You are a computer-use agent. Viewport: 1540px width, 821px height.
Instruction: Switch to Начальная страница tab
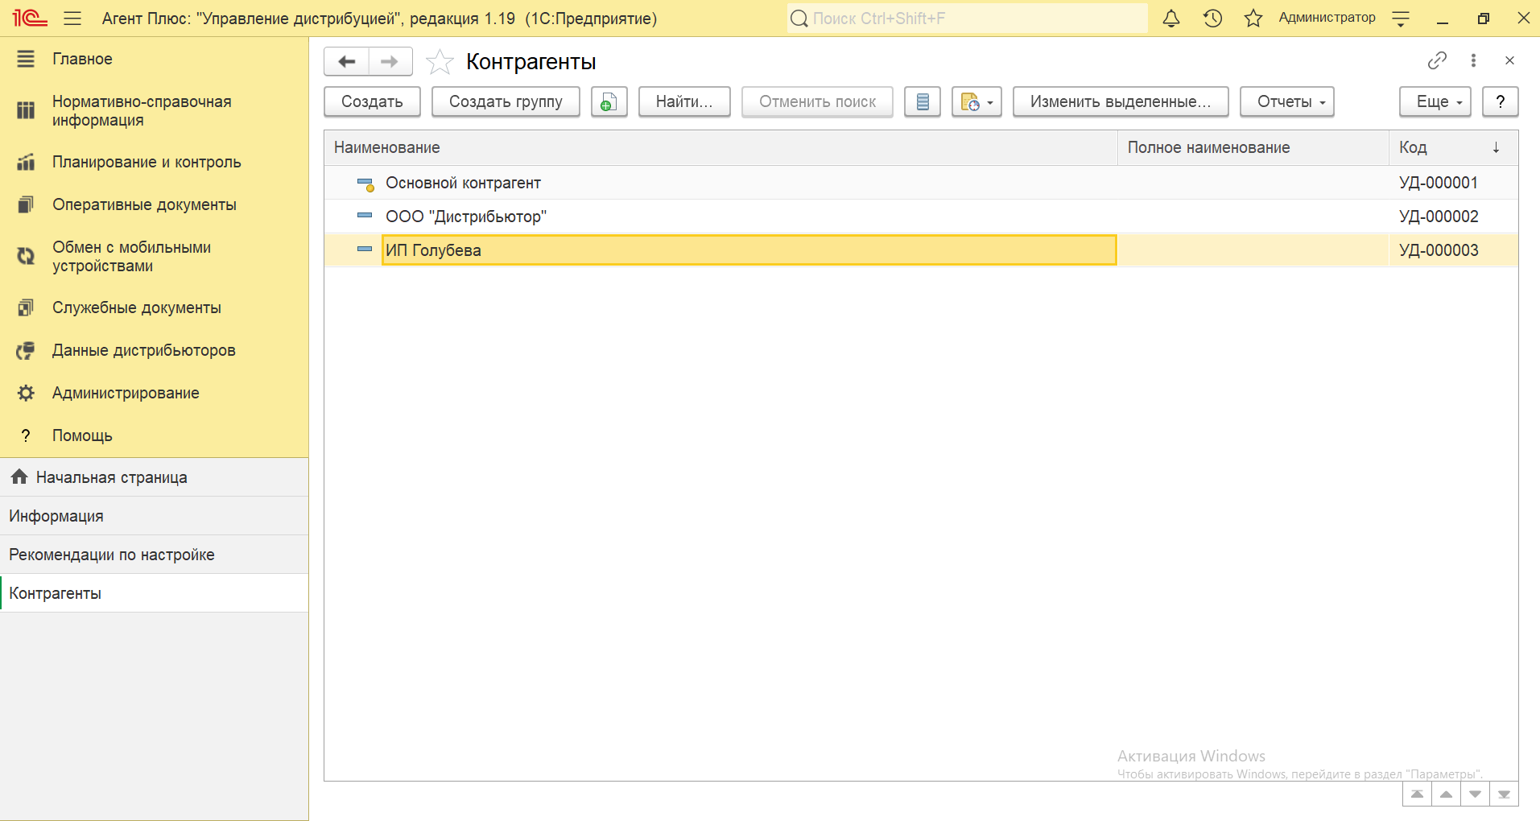click(x=154, y=477)
